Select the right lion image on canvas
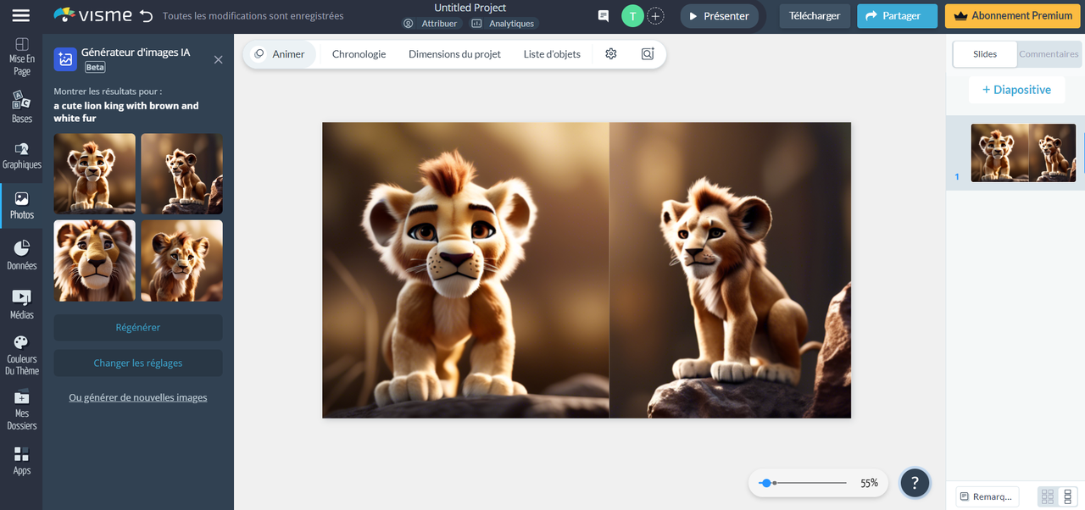This screenshot has height=510, width=1085. click(730, 270)
